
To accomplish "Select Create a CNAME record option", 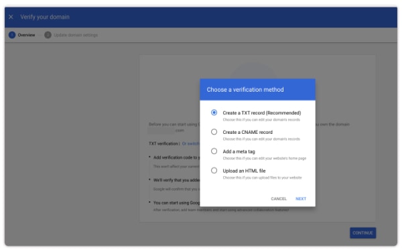I will 214,132.
